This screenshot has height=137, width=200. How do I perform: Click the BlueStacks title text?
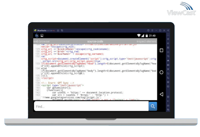[x=42, y=31]
